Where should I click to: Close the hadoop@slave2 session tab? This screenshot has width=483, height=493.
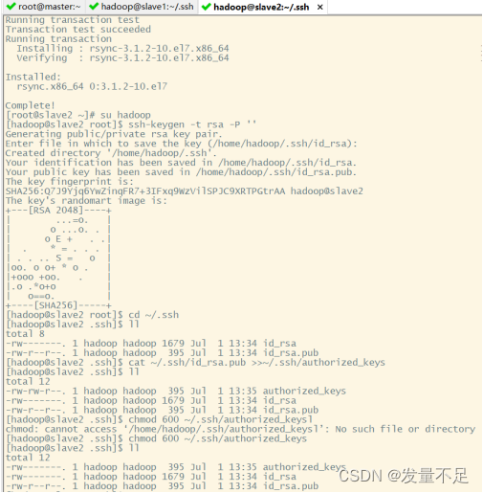click(320, 7)
